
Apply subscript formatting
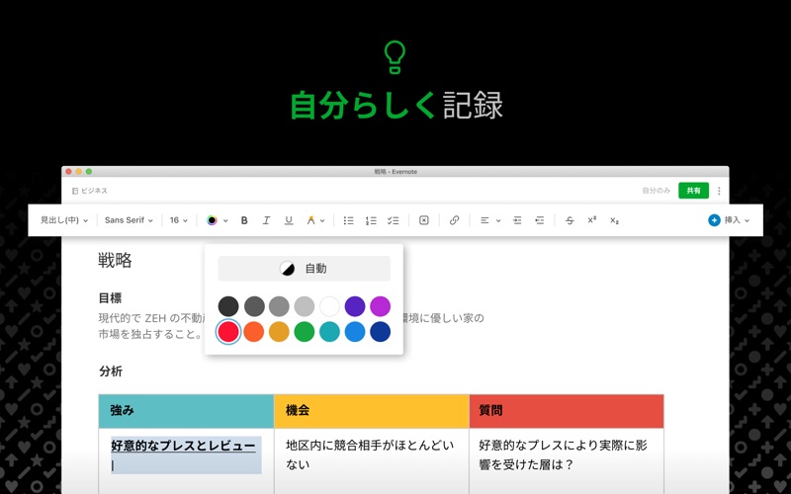(614, 220)
